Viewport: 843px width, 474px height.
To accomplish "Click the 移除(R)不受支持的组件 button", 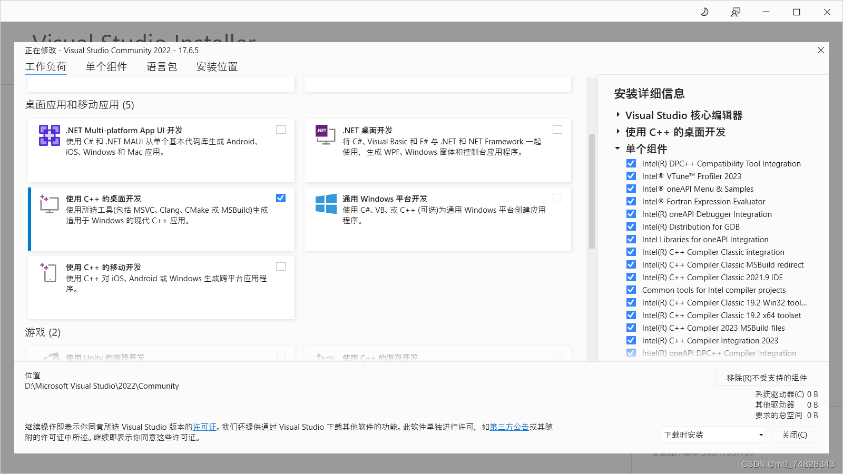I will (x=767, y=378).
